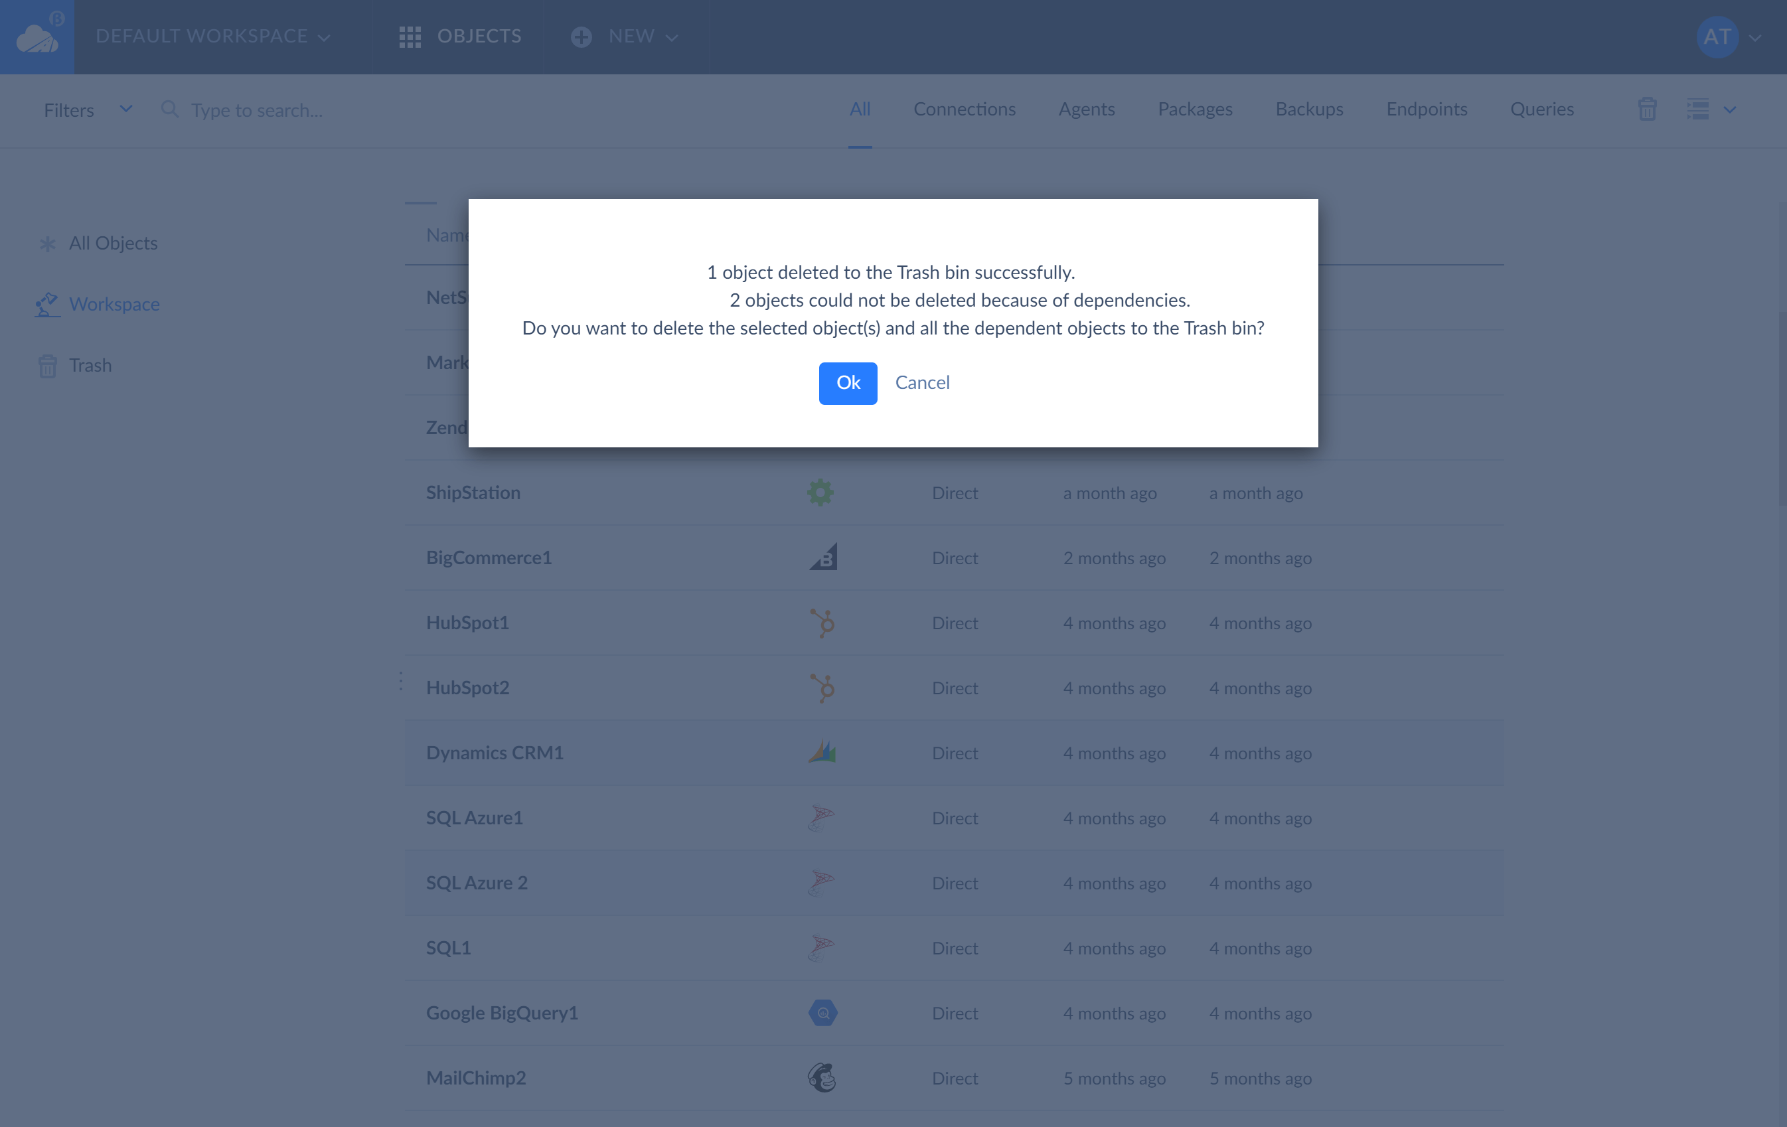Click the ShipStation gear icon

coord(820,492)
